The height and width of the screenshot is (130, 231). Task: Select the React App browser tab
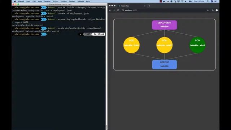[x=132, y=6]
